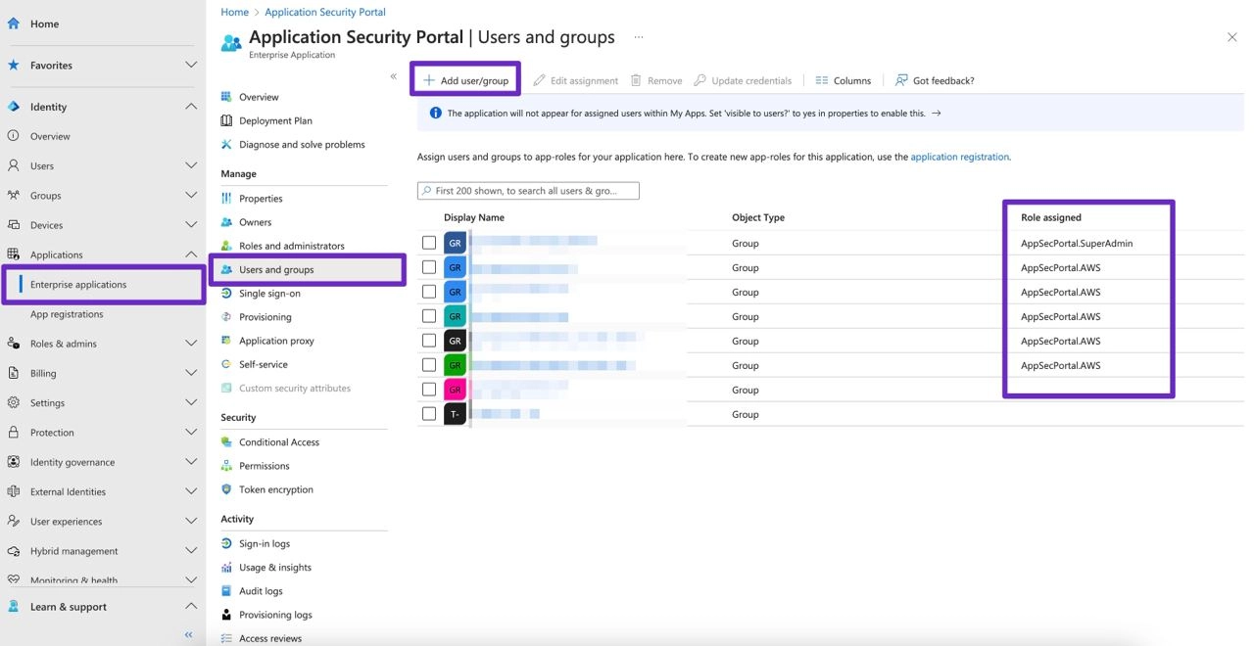Click the Single sign-on icon

pyautogui.click(x=226, y=293)
